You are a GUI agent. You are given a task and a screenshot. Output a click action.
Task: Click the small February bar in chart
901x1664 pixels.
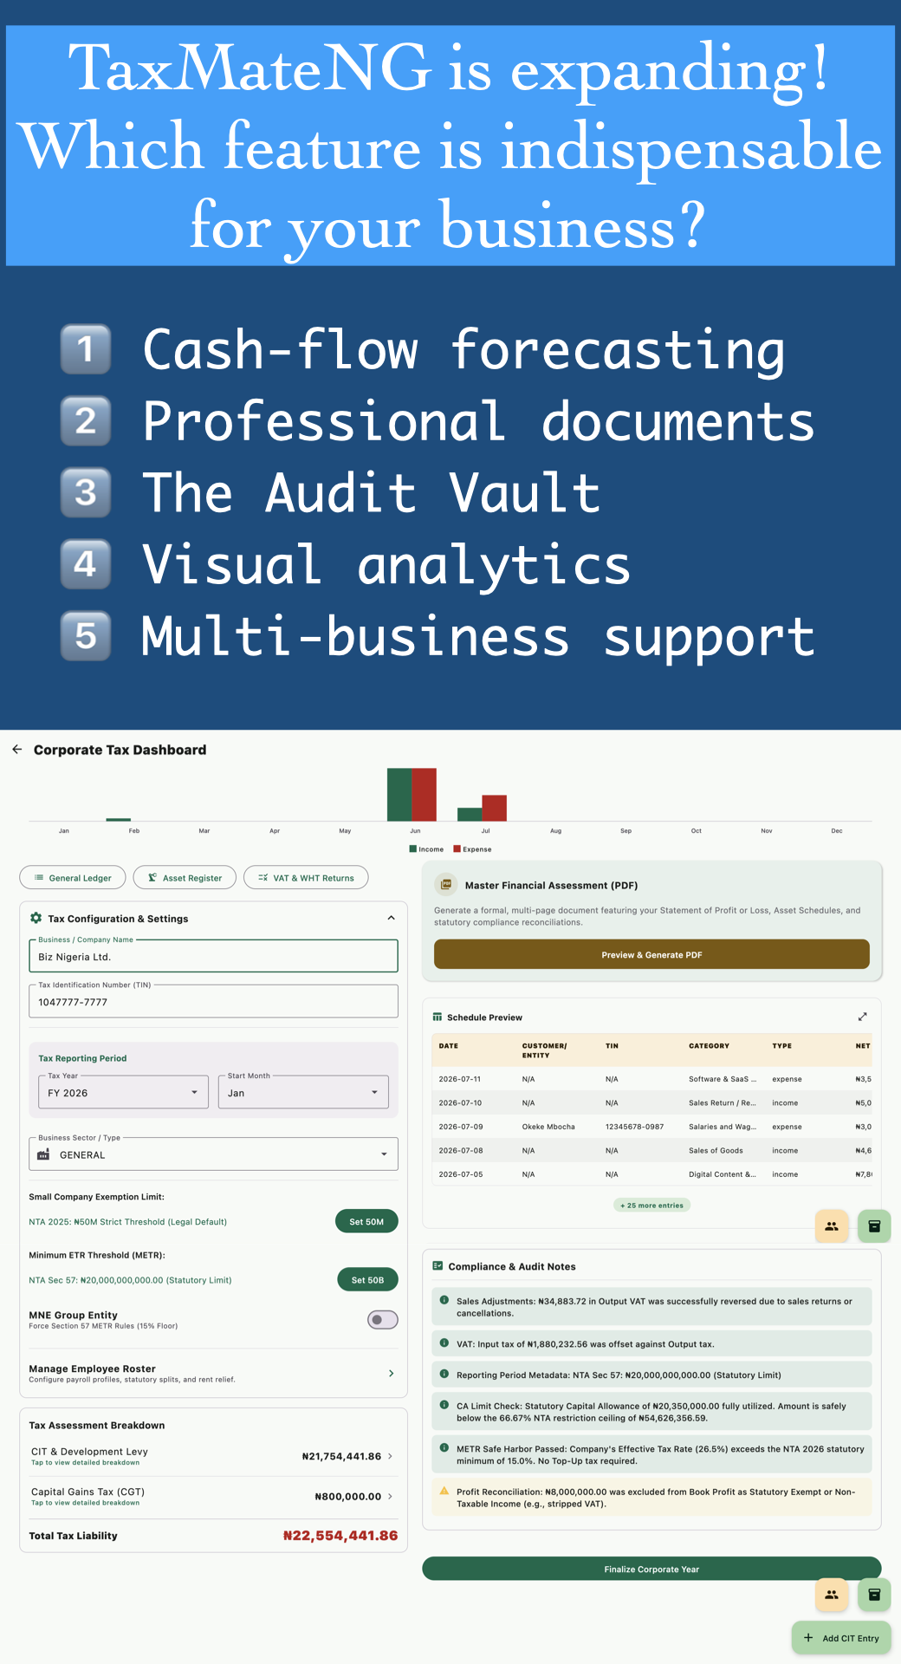118,819
